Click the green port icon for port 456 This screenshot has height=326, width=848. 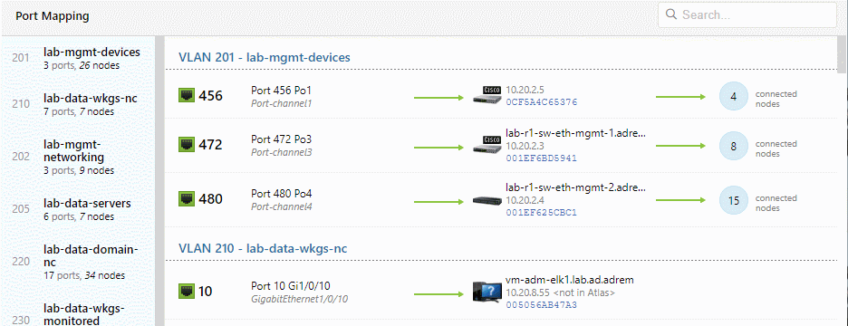click(186, 96)
